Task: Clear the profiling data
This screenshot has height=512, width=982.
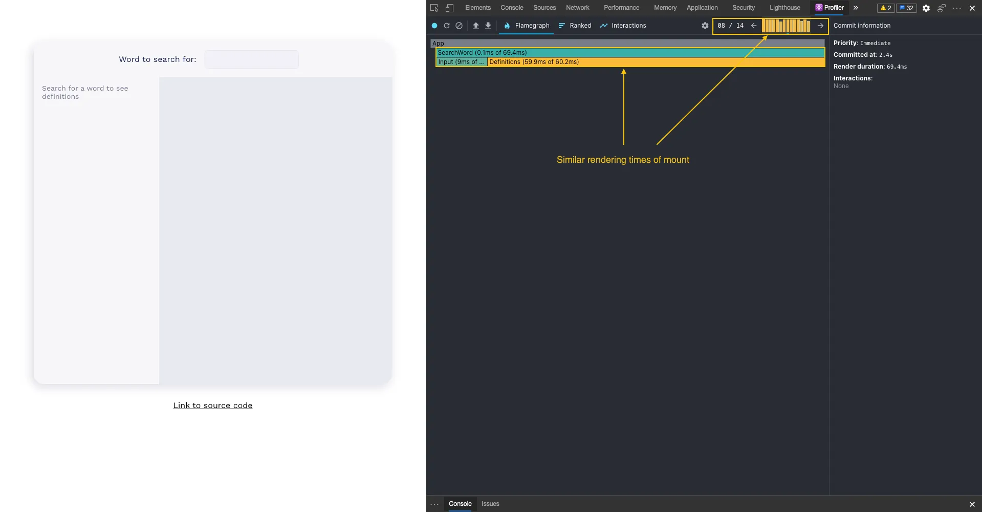Action: [x=459, y=26]
